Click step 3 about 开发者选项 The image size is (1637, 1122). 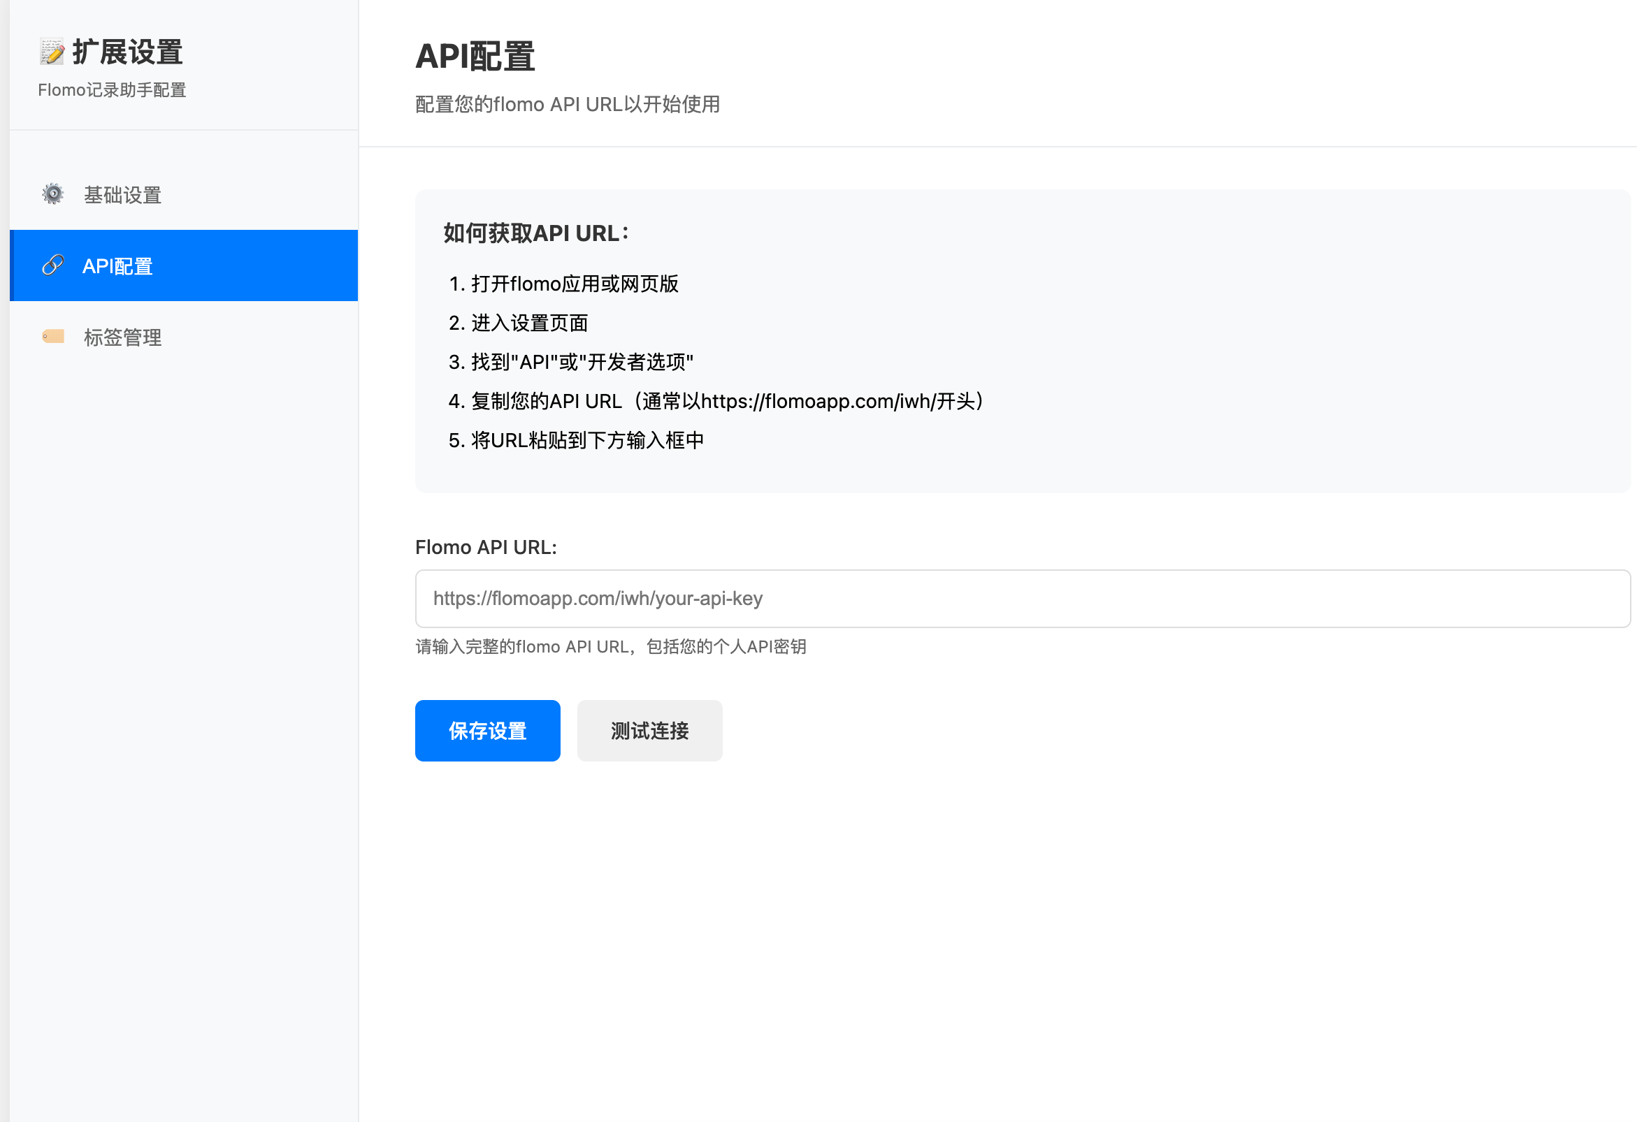tap(570, 362)
